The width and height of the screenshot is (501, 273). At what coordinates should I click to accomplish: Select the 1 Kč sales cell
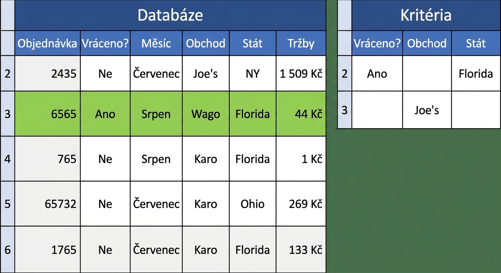301,159
